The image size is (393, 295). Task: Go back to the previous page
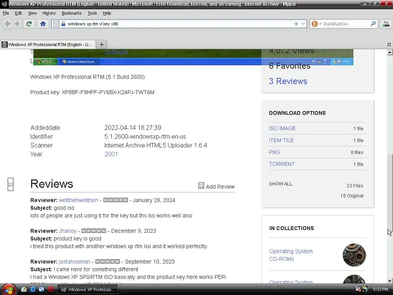click(x=8, y=24)
